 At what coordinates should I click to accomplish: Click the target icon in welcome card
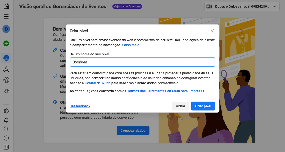click(x=55, y=102)
